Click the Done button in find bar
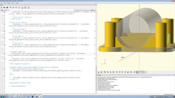The width and height of the screenshot is (175, 98). (x=92, y=10)
